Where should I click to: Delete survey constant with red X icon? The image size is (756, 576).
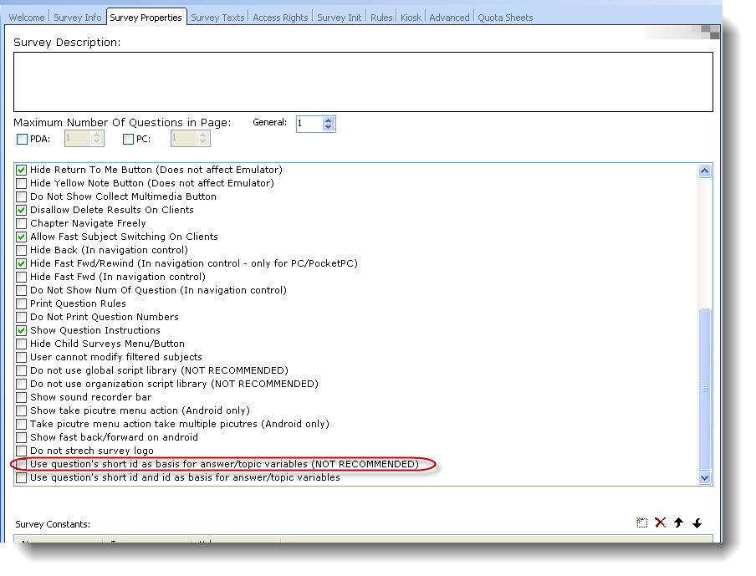click(x=660, y=522)
